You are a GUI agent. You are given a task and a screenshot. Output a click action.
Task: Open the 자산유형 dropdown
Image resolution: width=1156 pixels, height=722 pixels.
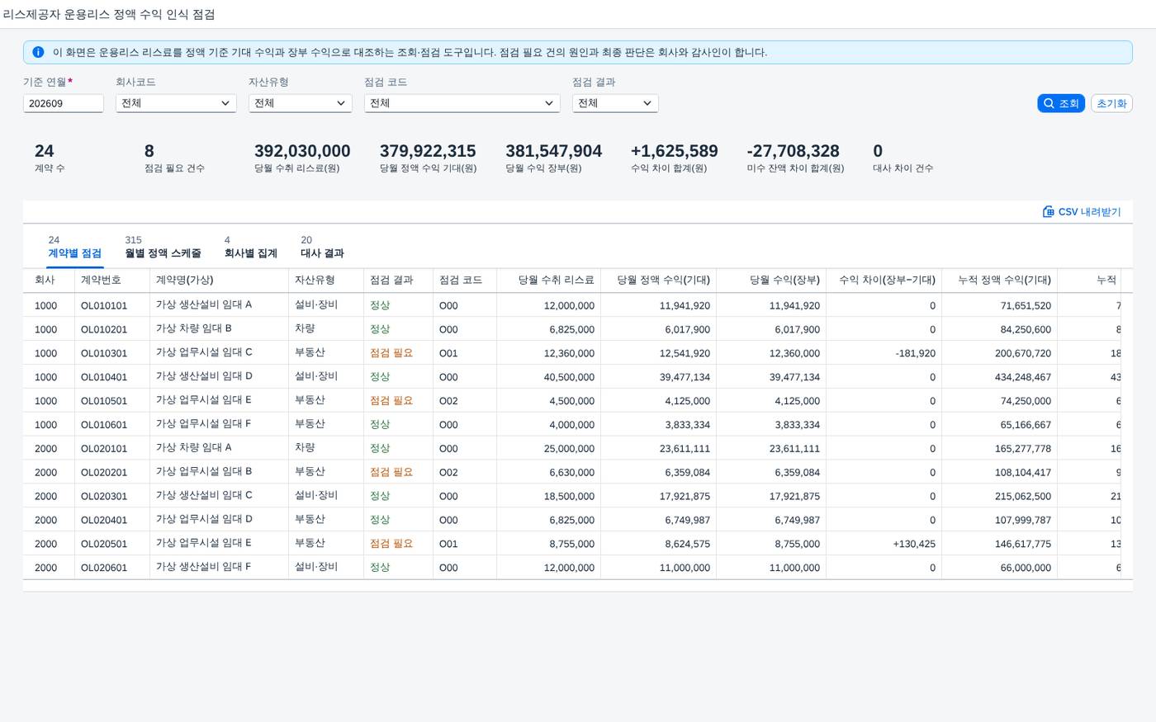(x=300, y=103)
